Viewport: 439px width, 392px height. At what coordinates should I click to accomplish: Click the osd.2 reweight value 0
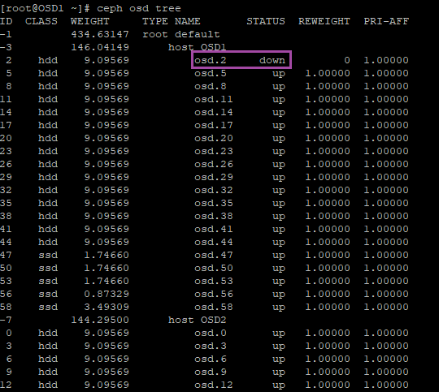(x=347, y=60)
